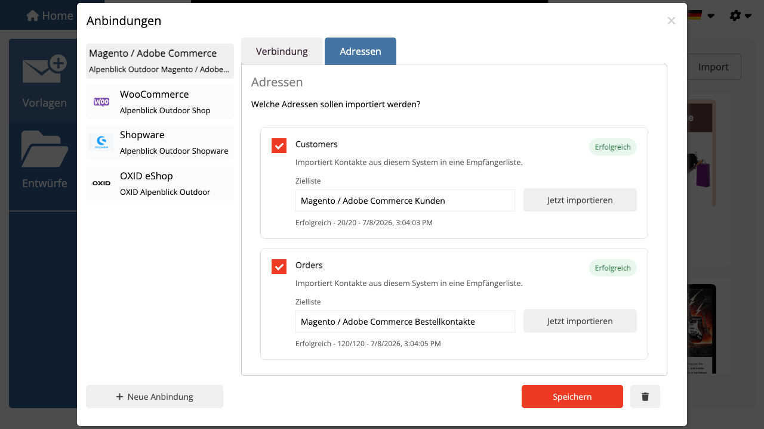Screen dimensions: 764x429
Task: Click the Vorlagen sidebar label
Action: pos(44,103)
